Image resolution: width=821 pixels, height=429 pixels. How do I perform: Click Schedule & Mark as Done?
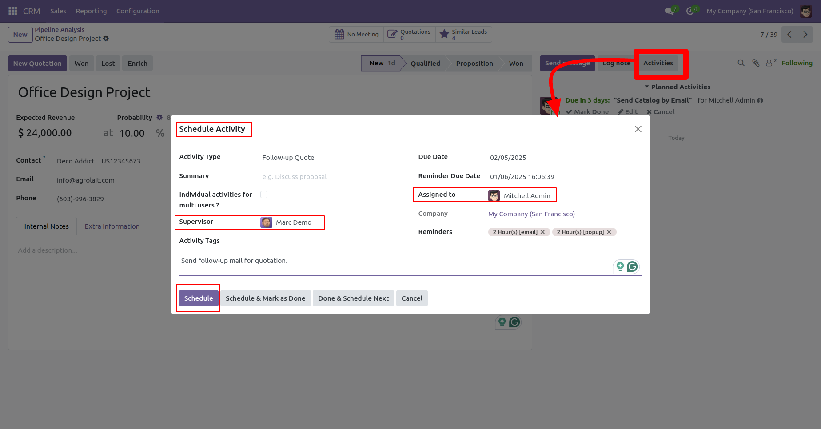(x=265, y=298)
